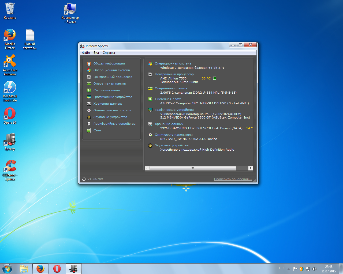The height and width of the screenshot is (274, 343).
Task: Select the Opera 30 desktop shortcut
Action: coord(10,116)
